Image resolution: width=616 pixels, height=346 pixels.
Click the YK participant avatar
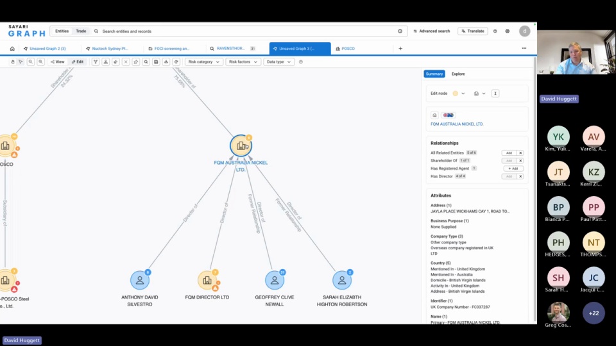[558, 137]
